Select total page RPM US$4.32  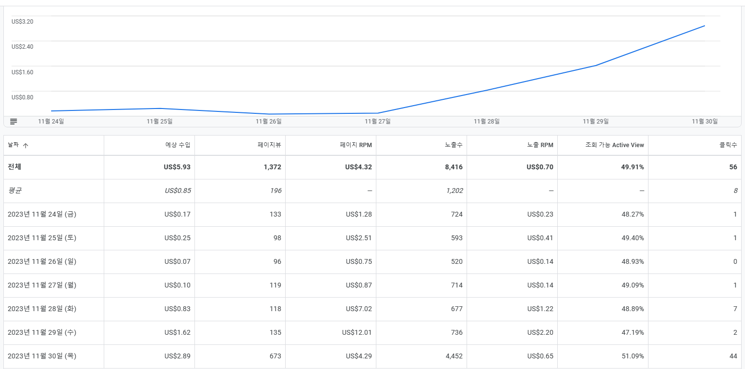(359, 167)
